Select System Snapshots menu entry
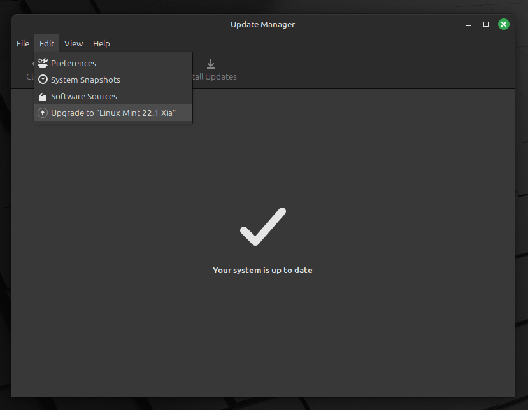 tap(85, 80)
